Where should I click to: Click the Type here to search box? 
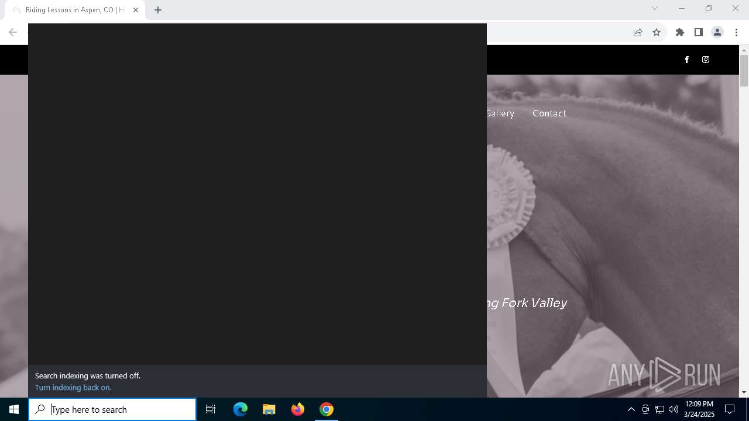(x=112, y=409)
